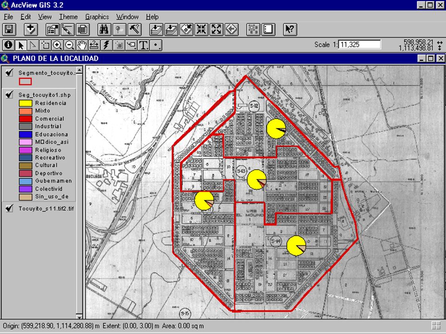Click the pie chart beside S-14
The height and width of the screenshot is (334, 446).
tap(296, 246)
